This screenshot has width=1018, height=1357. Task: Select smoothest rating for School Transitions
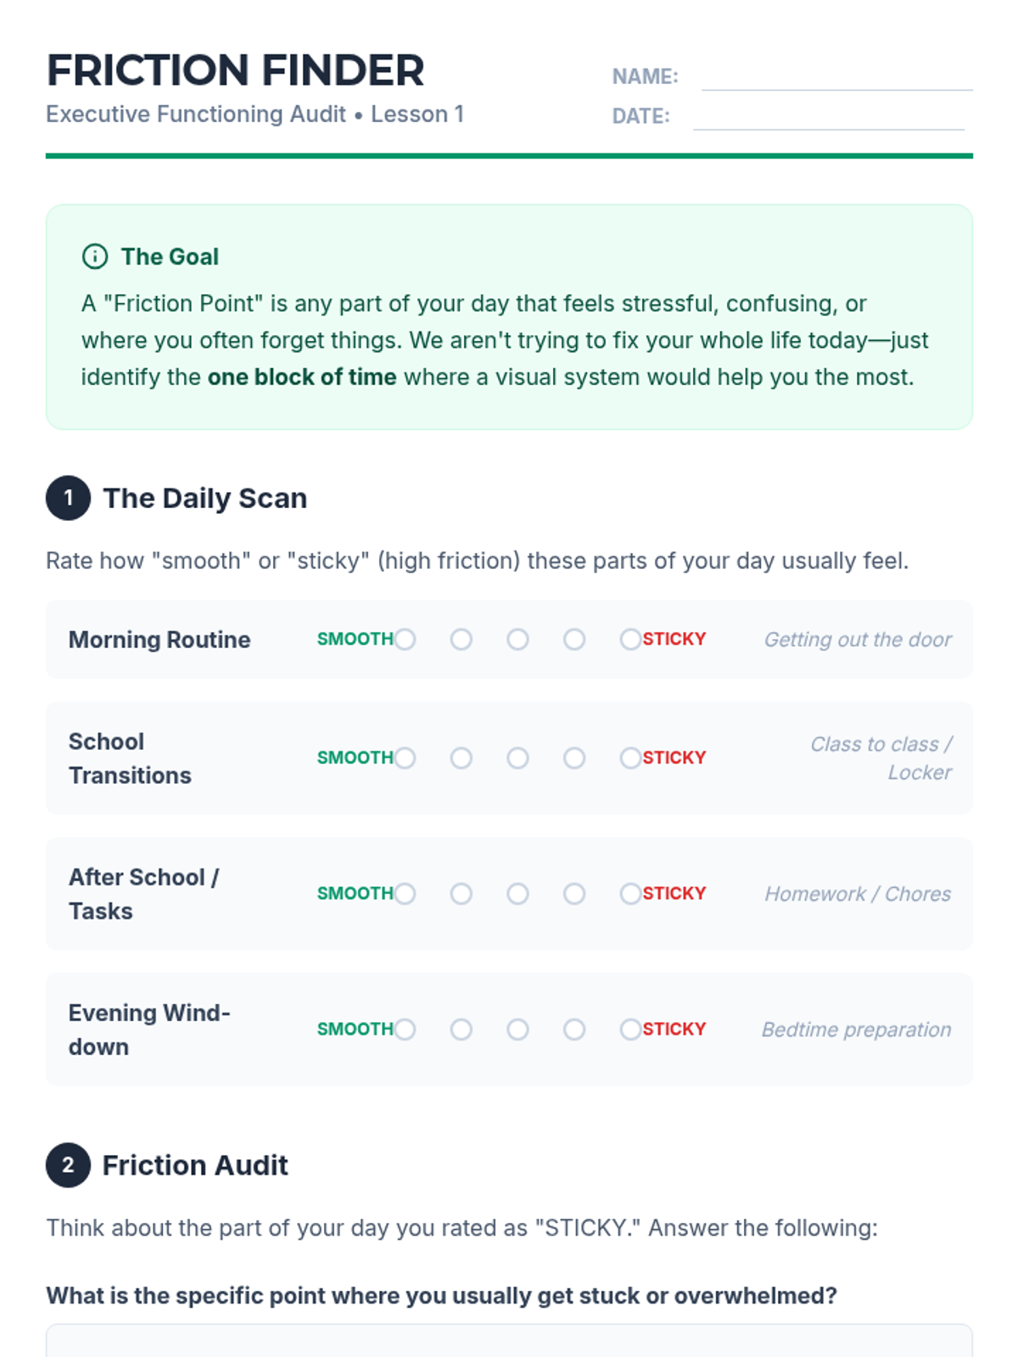coord(406,758)
